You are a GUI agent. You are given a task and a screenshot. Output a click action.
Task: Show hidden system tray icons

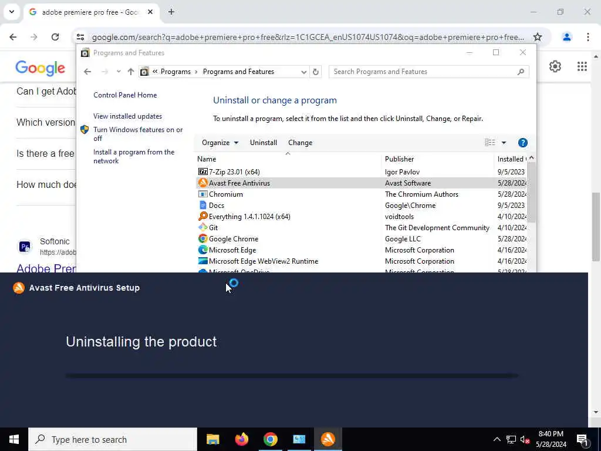[x=497, y=439]
